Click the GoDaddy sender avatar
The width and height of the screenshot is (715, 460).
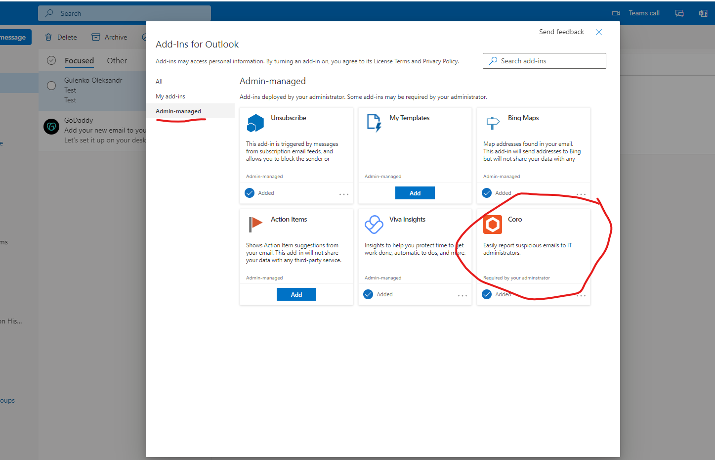coord(51,127)
